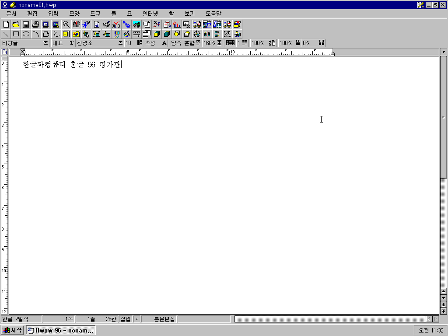The height and width of the screenshot is (336, 448).
Task: Click the bring to front stacked squares icon
Action: pos(157,34)
